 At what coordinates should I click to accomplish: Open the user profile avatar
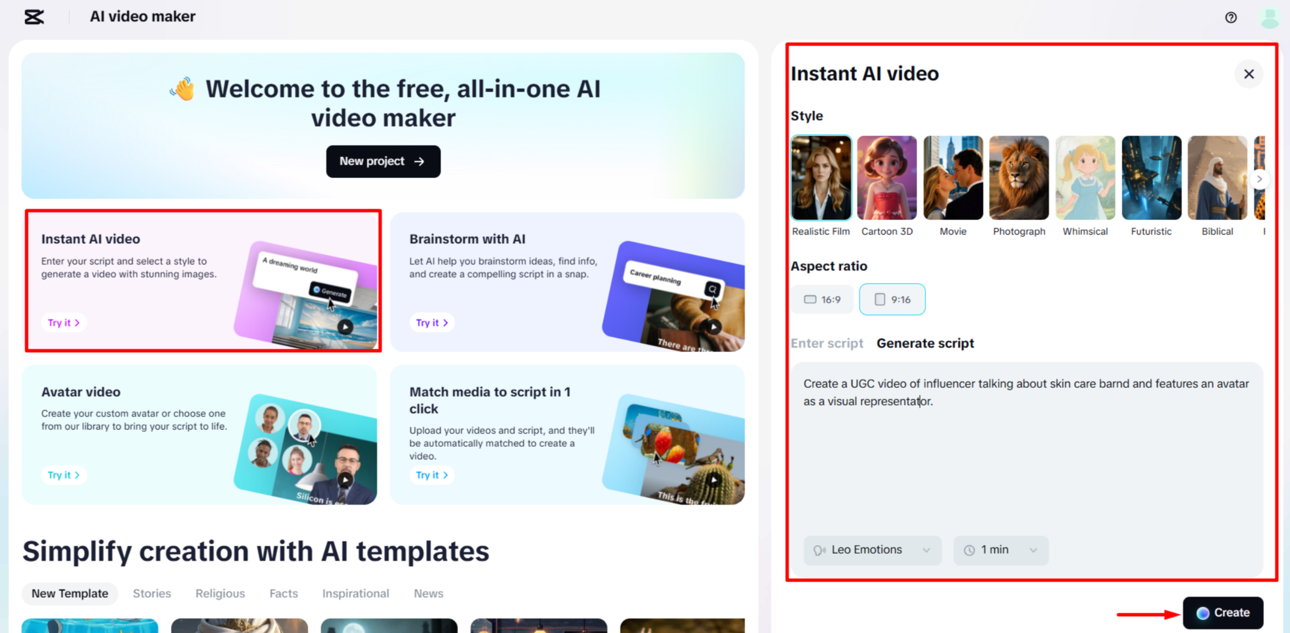(1269, 18)
